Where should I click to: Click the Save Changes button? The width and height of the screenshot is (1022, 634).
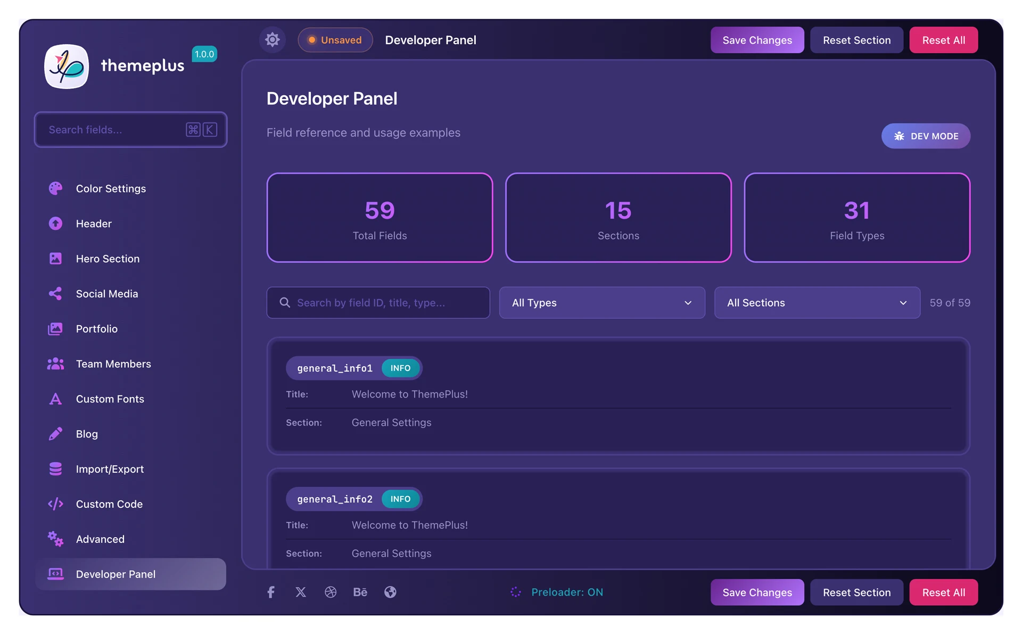coord(757,39)
